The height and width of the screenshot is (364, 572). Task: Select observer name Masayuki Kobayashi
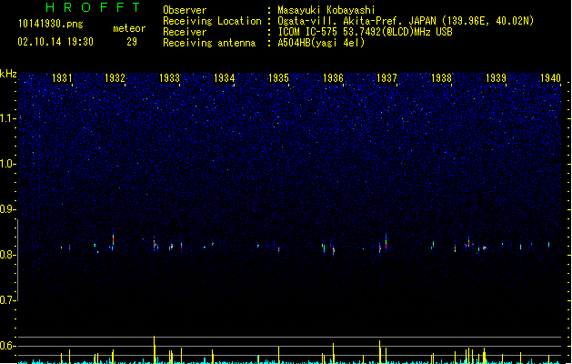coord(326,10)
